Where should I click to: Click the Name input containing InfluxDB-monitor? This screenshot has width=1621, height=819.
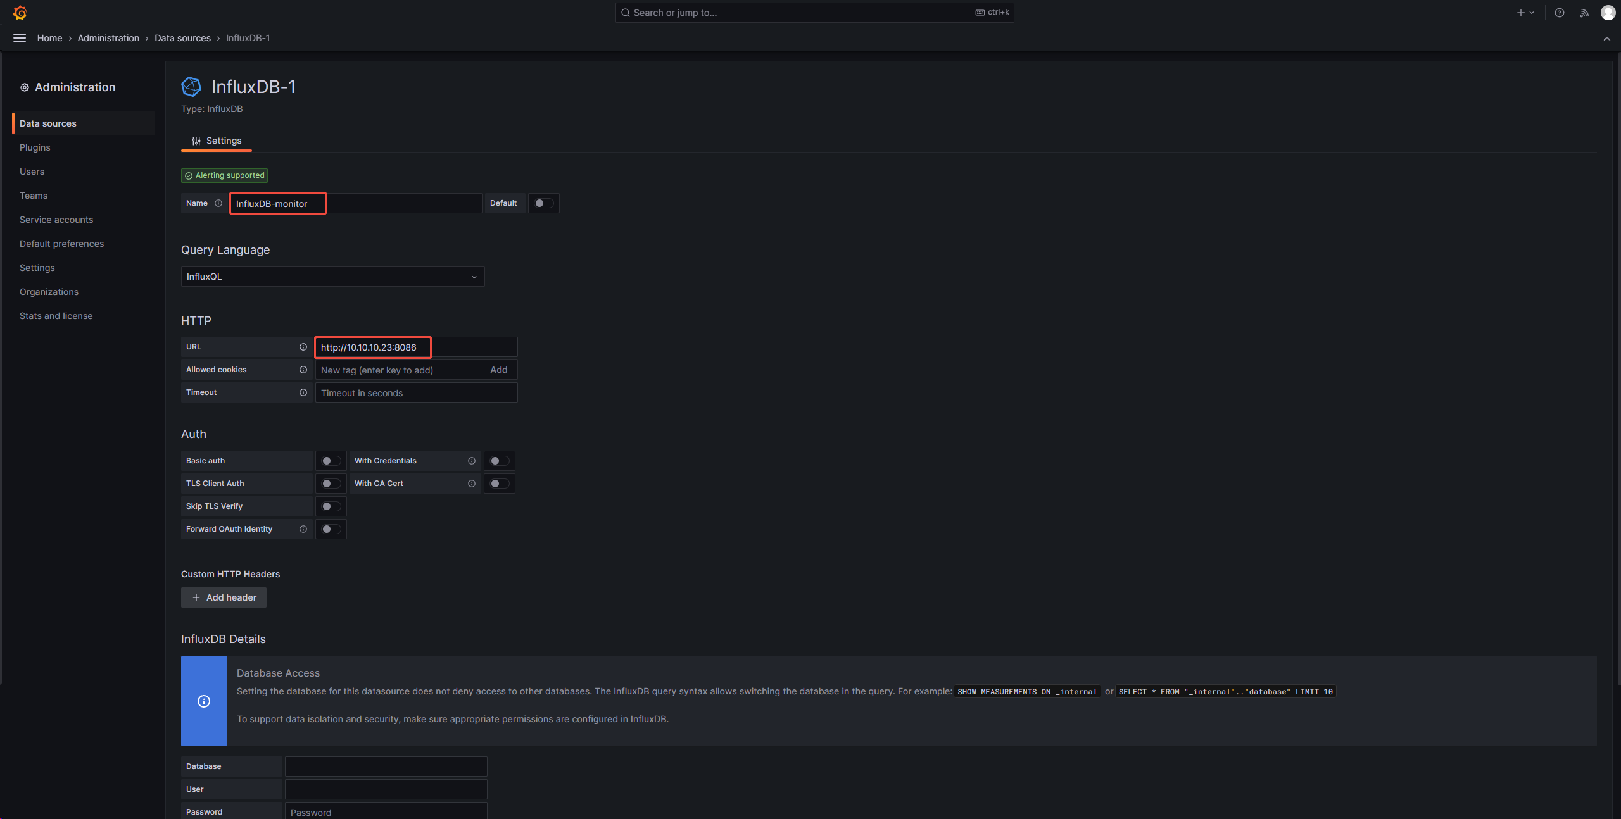click(x=355, y=203)
